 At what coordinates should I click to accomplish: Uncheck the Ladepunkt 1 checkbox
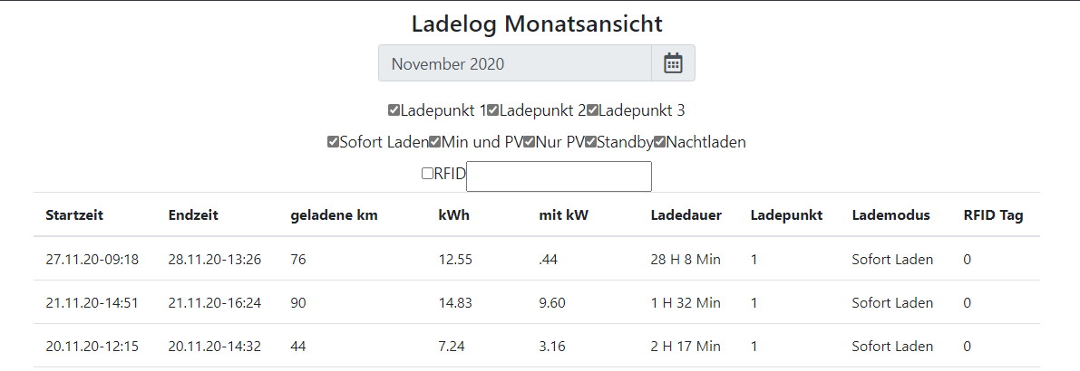coord(394,110)
